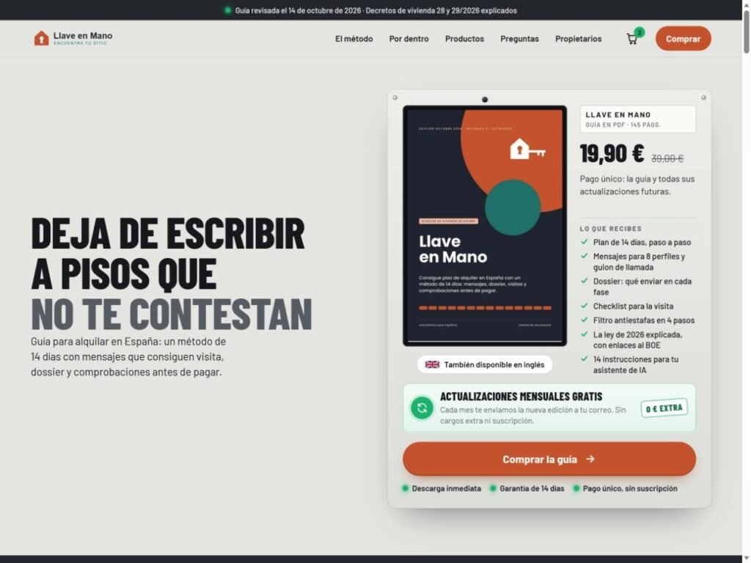Click 'Guía para alquilar en España' paragraph

pos(128,357)
